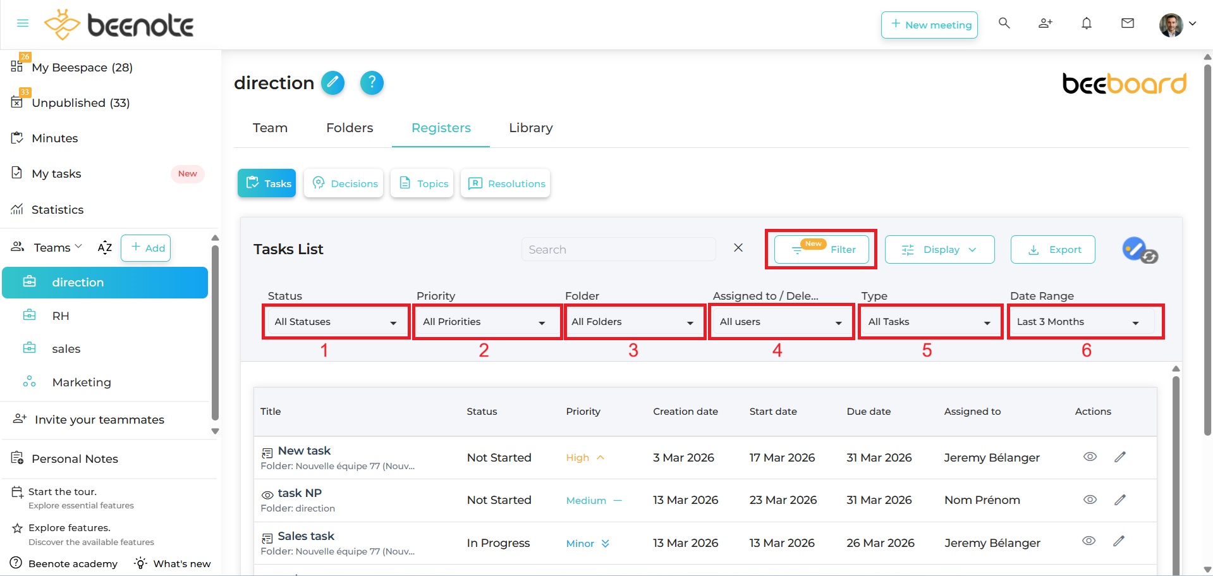Open the All Statuses dropdown
This screenshot has height=576, width=1213.
pos(335,321)
